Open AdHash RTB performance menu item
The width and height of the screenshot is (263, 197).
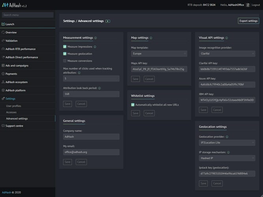tap(20, 49)
